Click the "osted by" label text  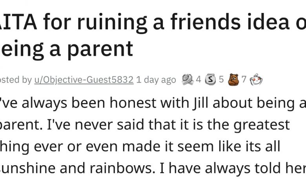click(x=16, y=80)
